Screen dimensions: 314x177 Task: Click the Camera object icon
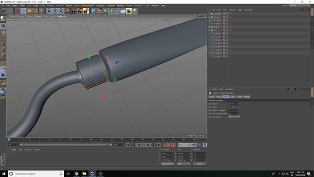(x=129, y=11)
